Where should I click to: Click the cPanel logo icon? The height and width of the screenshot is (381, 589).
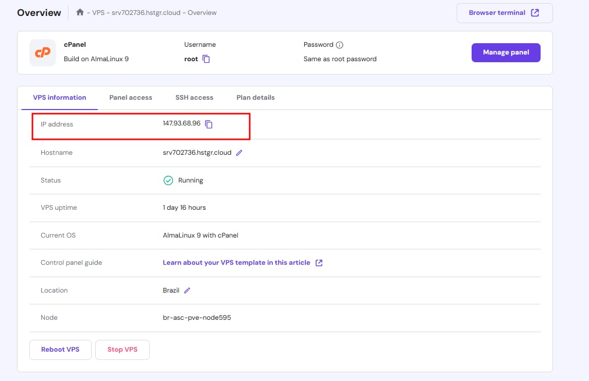coord(43,52)
